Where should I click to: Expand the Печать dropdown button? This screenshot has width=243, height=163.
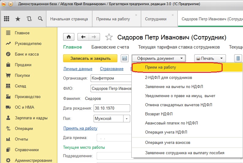click(x=210, y=58)
